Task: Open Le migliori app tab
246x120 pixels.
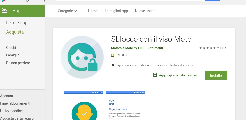Action: [116, 11]
